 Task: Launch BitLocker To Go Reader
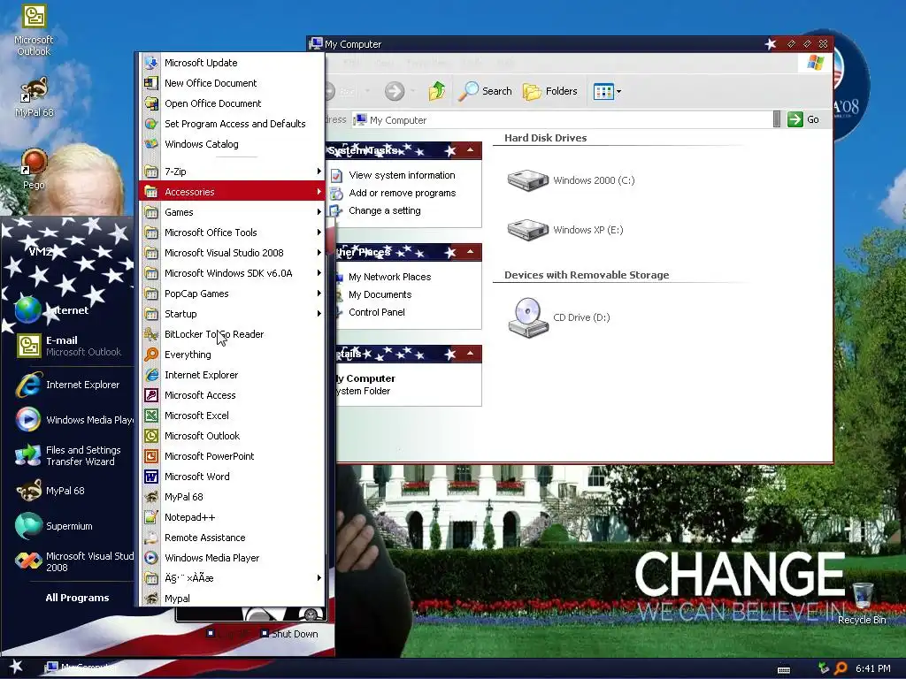[231, 333]
